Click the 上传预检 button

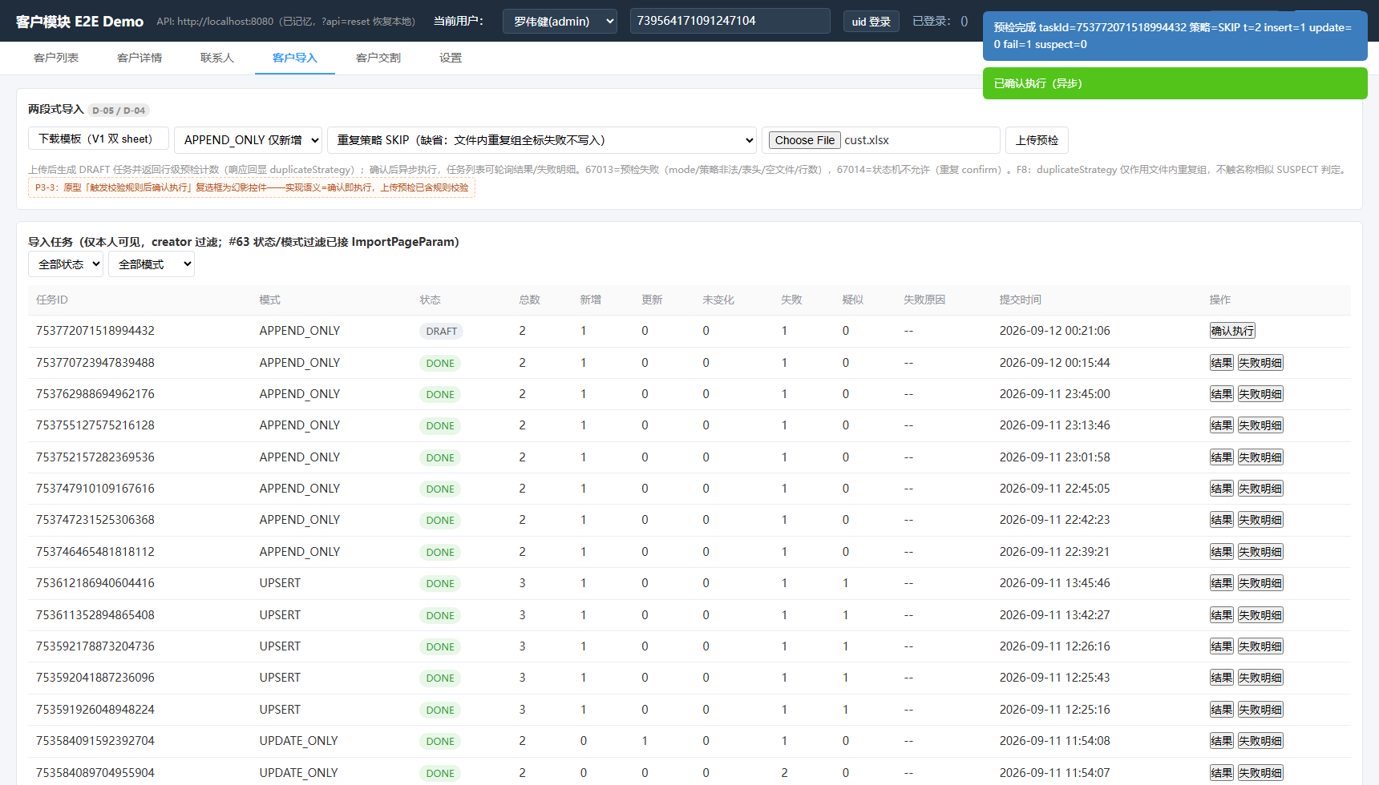[1037, 140]
